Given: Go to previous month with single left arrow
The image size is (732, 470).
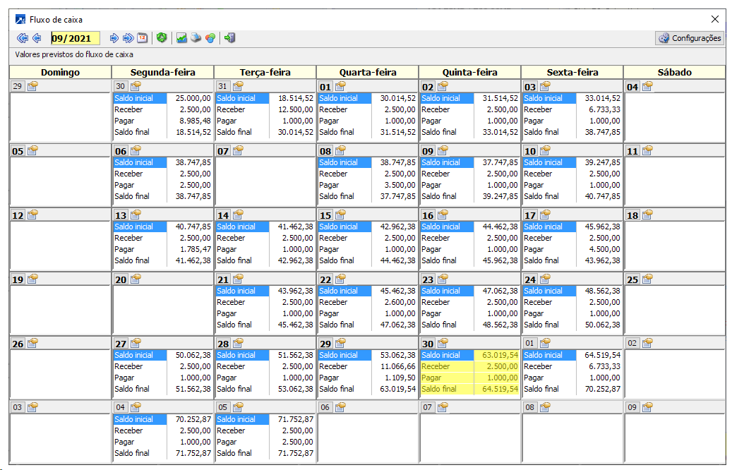Looking at the screenshot, I should pos(37,38).
